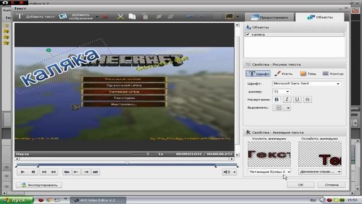Open the alignment dropdown arrow
The image size is (362, 204).
coord(288,108)
